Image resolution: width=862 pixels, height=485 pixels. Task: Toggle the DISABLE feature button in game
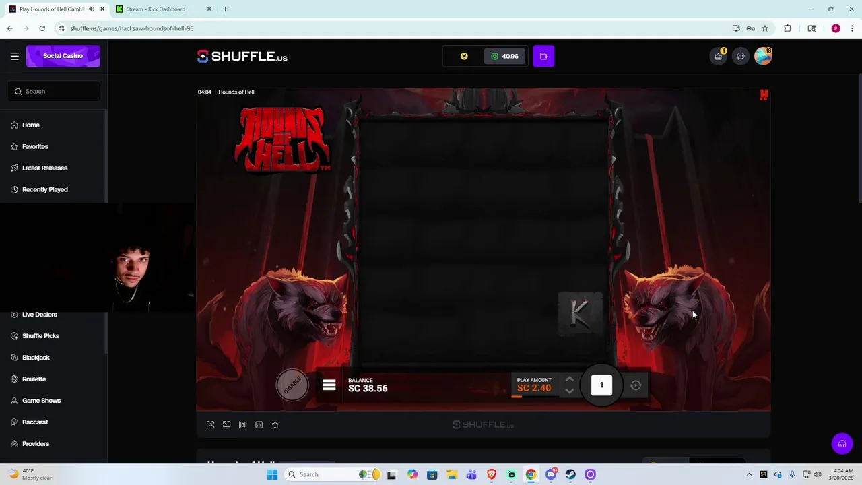(x=292, y=385)
